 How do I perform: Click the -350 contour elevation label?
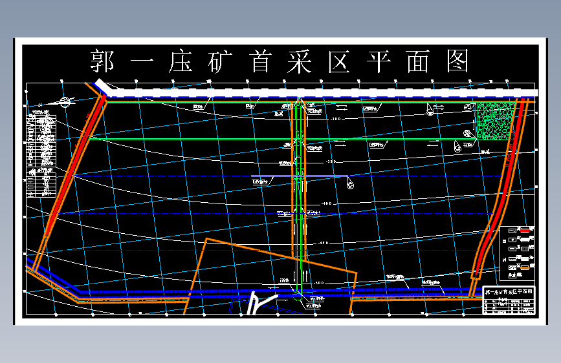pyautogui.click(x=331, y=162)
